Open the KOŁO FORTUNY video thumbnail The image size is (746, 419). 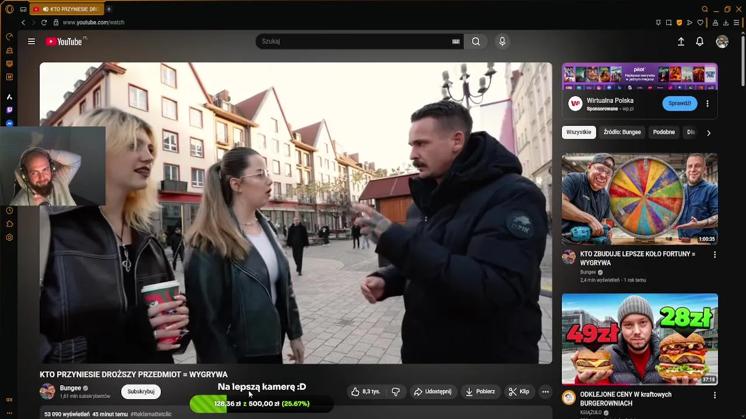[639, 199]
